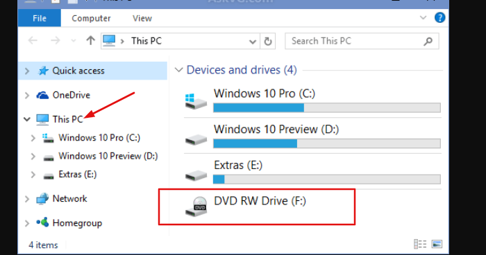Open Help with the blue question icon
This screenshot has width=486, height=255.
click(x=439, y=17)
